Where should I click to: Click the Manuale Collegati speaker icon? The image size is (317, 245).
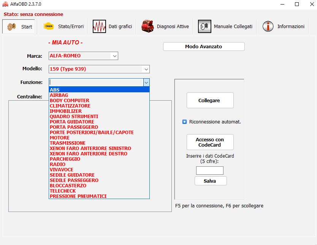[x=204, y=26]
